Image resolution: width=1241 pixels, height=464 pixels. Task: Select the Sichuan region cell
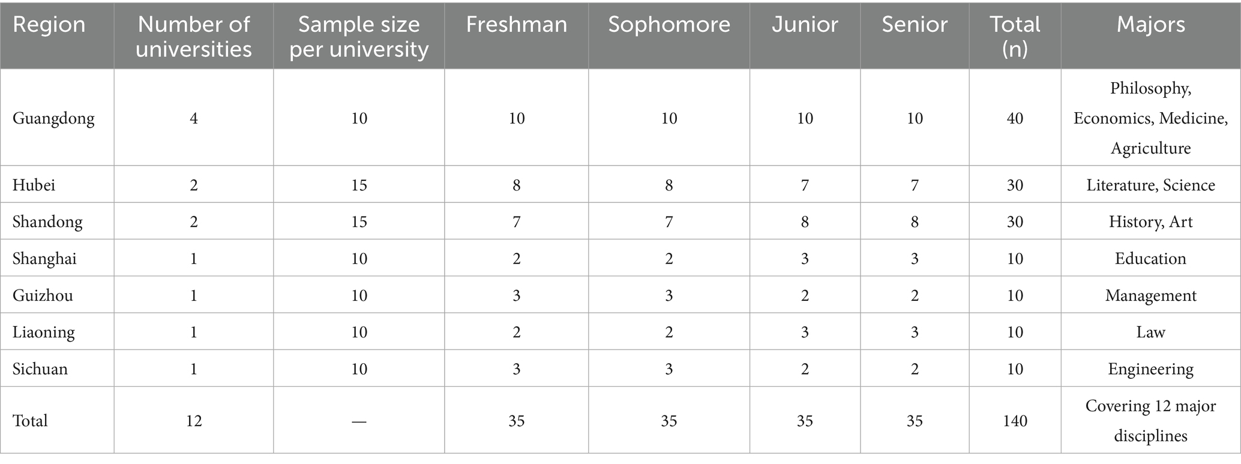40,369
